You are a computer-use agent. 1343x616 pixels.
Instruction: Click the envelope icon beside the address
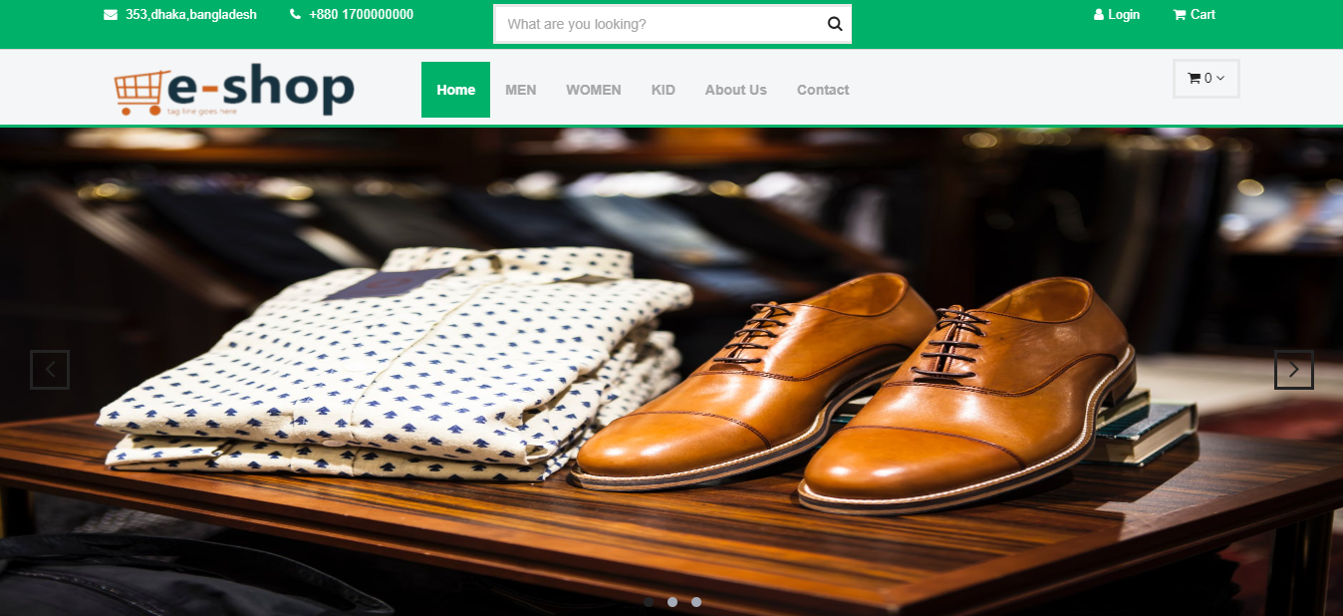tap(111, 15)
